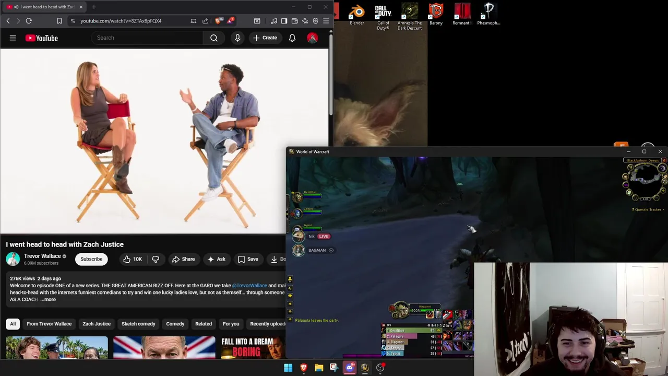
Task: Open Trevor Wallace channel name link
Action: pyautogui.click(x=42, y=256)
